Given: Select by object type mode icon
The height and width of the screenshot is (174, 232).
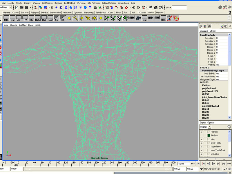Looking at the screenshot, I should coord(41,8).
